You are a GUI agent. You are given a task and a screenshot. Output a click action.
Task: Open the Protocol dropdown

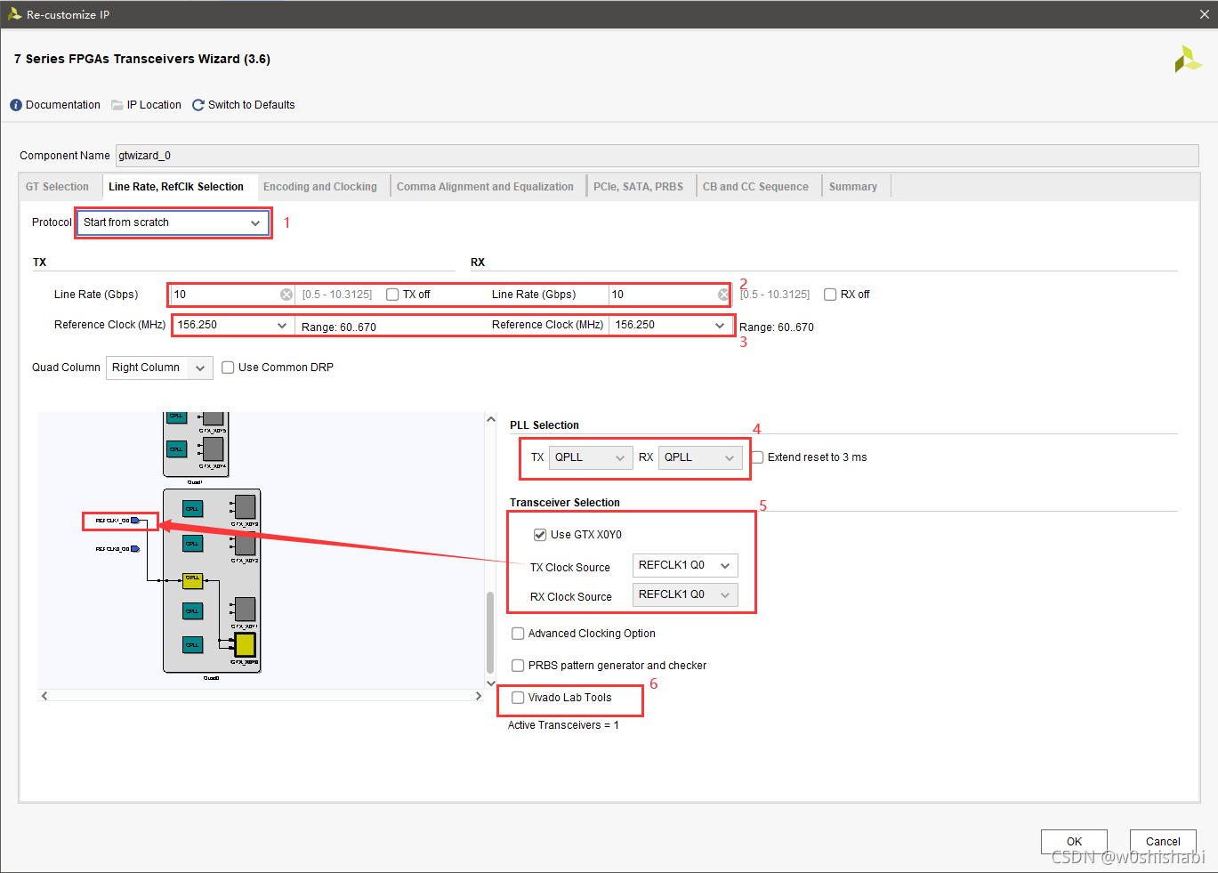click(x=173, y=222)
